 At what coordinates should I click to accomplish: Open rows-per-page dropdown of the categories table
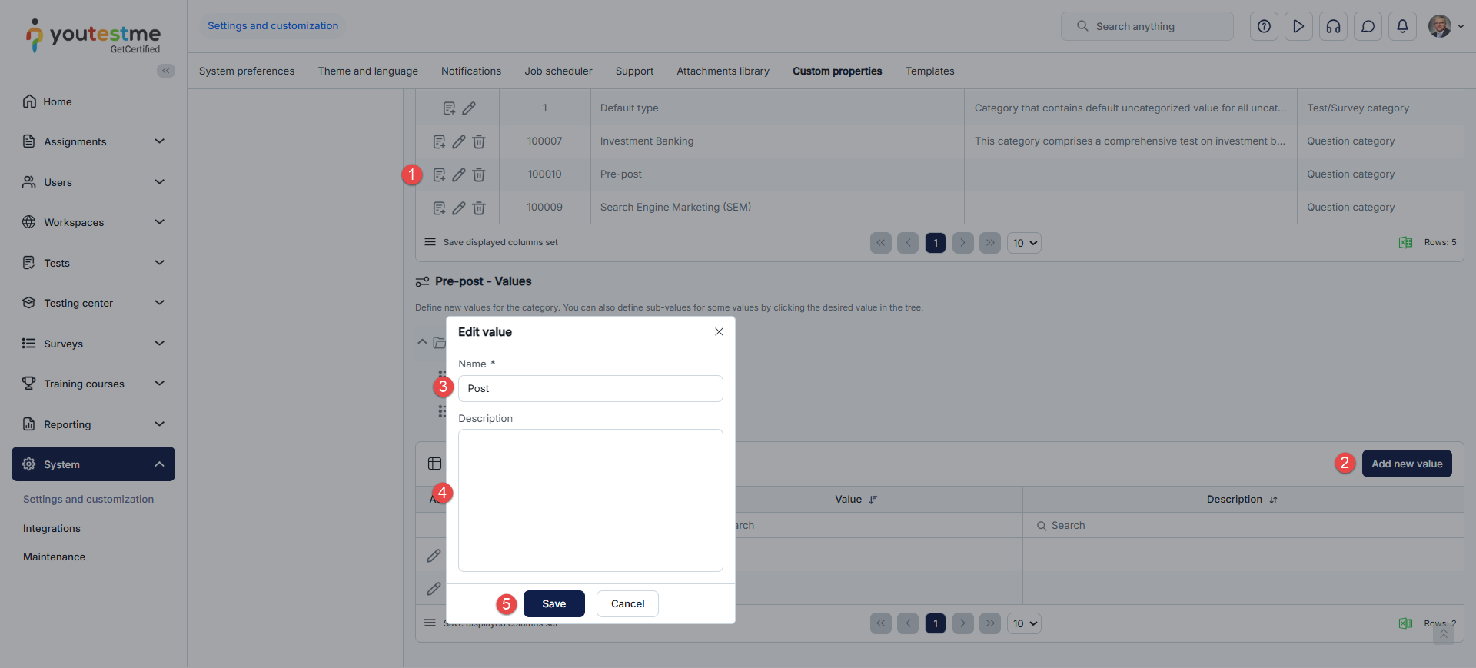(1024, 243)
